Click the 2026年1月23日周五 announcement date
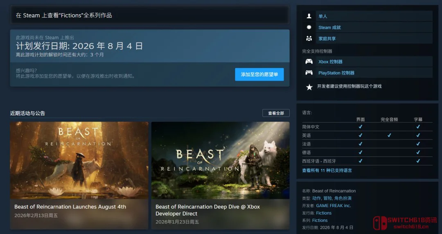 pos(177,222)
